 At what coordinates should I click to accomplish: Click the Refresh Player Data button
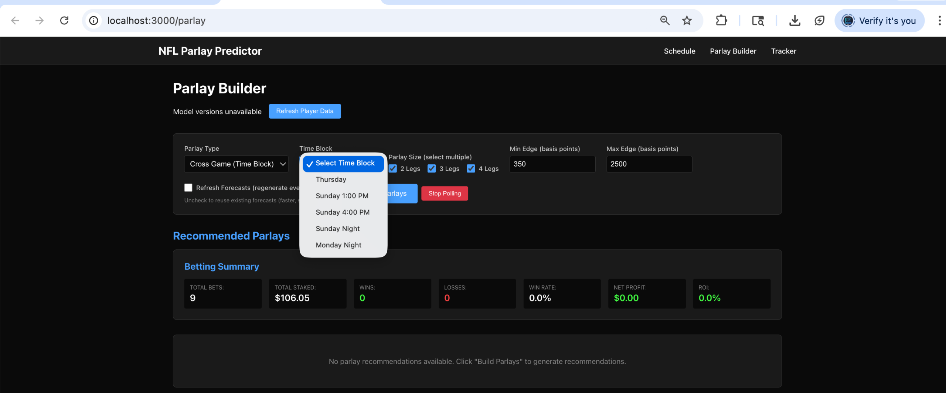point(304,111)
